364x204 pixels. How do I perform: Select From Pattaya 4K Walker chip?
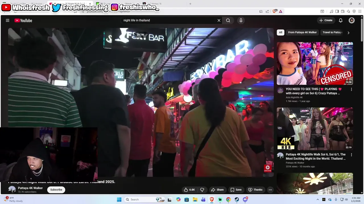302,32
